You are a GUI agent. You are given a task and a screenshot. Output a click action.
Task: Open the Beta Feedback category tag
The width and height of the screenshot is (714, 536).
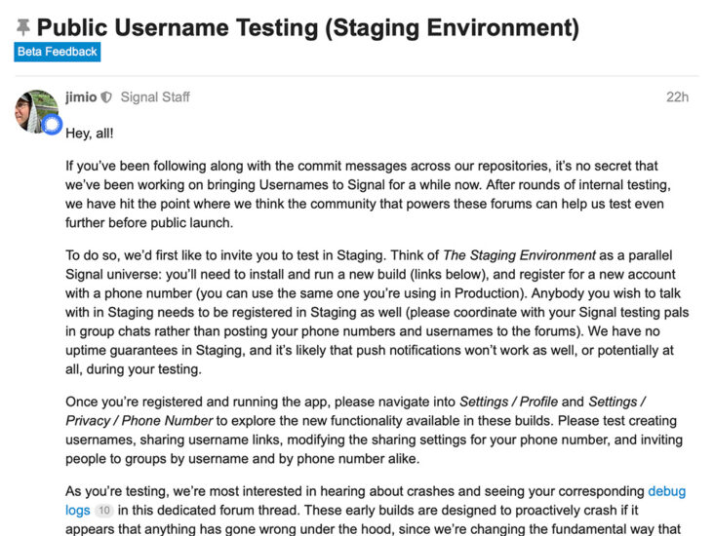pyautogui.click(x=57, y=51)
